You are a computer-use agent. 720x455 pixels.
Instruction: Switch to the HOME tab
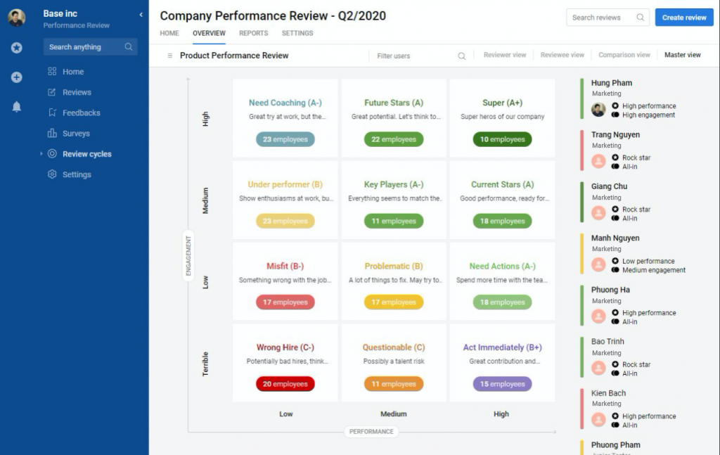click(169, 33)
